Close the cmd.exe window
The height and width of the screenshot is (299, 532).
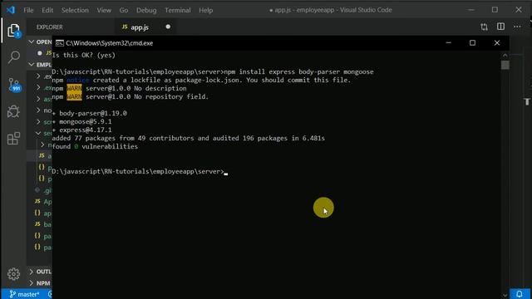pyautogui.click(x=497, y=42)
